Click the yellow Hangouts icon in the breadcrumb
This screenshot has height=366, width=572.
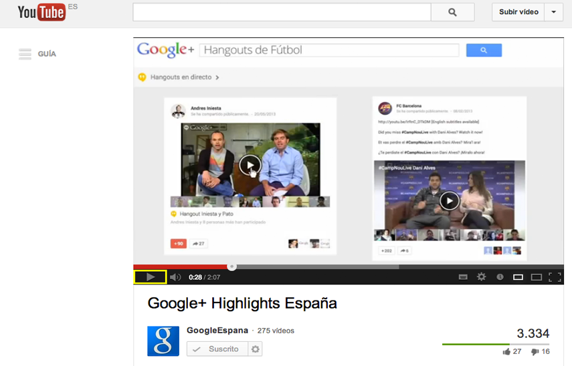point(142,77)
